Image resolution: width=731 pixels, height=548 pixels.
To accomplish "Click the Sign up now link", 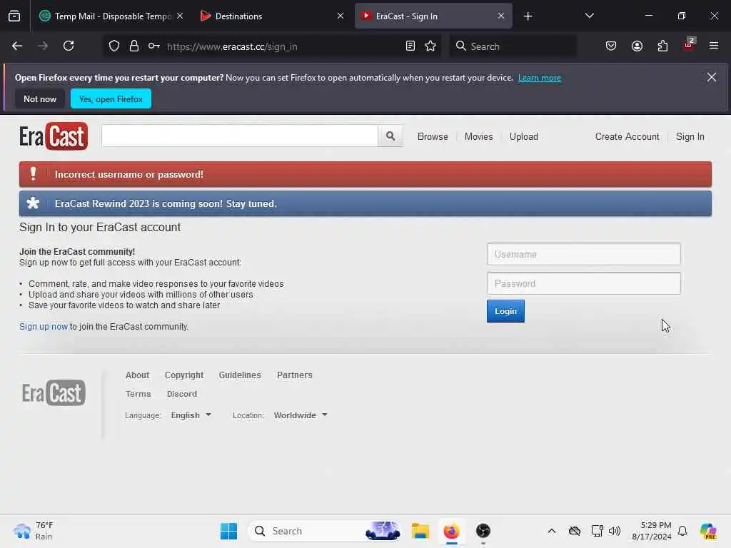I will pyautogui.click(x=44, y=327).
